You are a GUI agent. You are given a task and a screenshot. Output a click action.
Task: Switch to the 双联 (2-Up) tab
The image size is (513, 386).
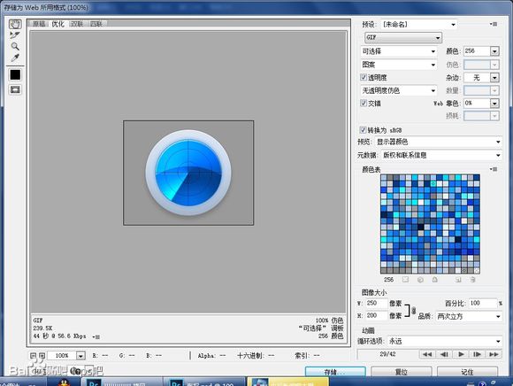click(x=77, y=24)
